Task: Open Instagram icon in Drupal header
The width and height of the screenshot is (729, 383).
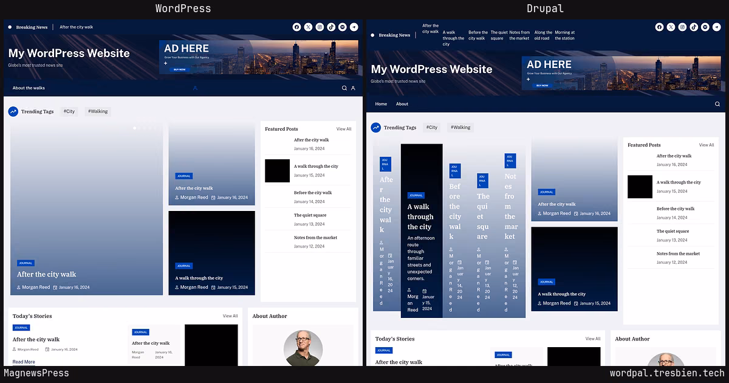Action: [x=682, y=27]
